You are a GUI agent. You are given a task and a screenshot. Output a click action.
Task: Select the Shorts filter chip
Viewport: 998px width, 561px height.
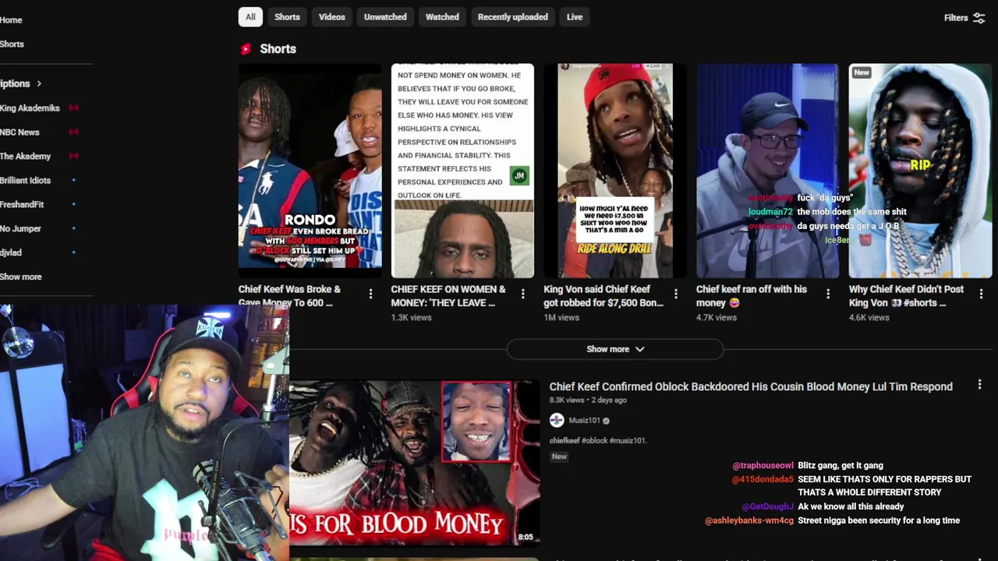click(287, 17)
